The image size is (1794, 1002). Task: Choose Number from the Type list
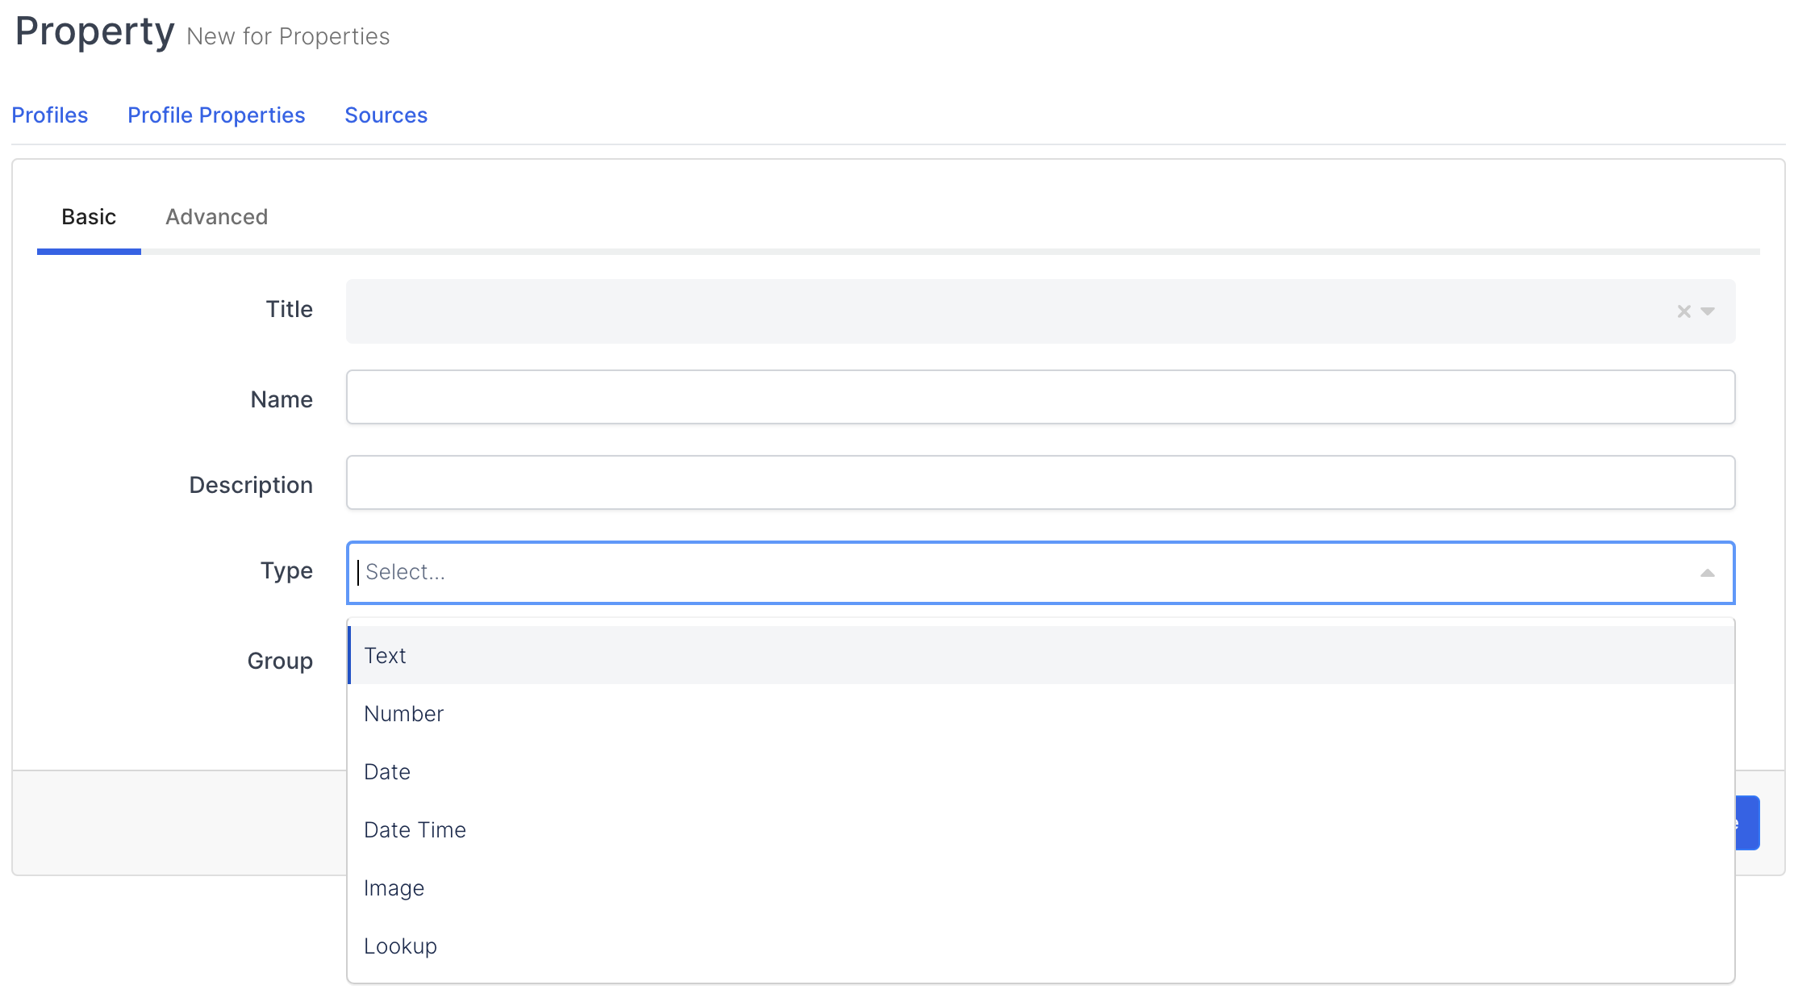coord(403,713)
